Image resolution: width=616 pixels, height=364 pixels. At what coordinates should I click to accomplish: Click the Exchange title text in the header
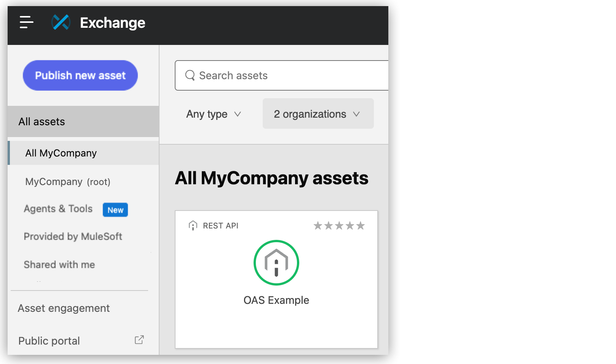[112, 23]
